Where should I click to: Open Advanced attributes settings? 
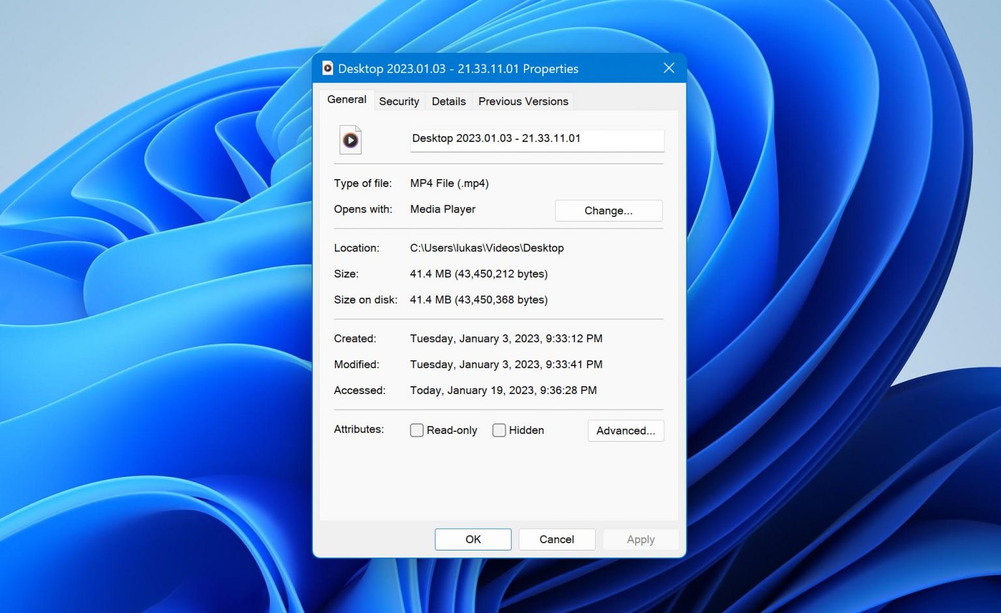pos(625,431)
